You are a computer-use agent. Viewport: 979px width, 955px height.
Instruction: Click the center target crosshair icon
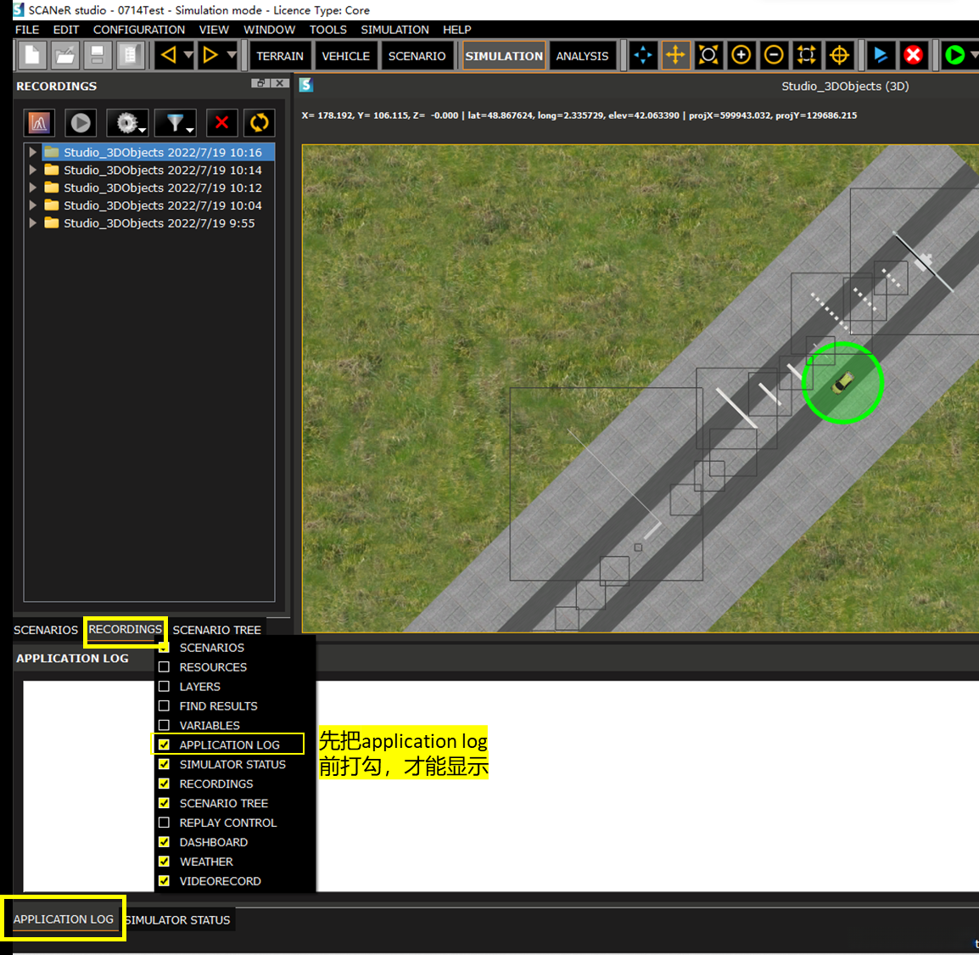pyautogui.click(x=839, y=55)
